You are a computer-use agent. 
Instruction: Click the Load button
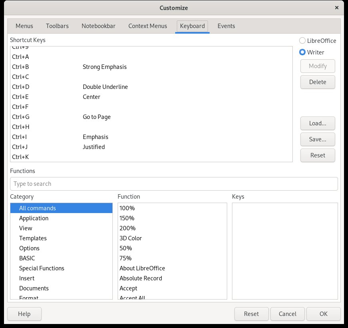click(x=318, y=123)
